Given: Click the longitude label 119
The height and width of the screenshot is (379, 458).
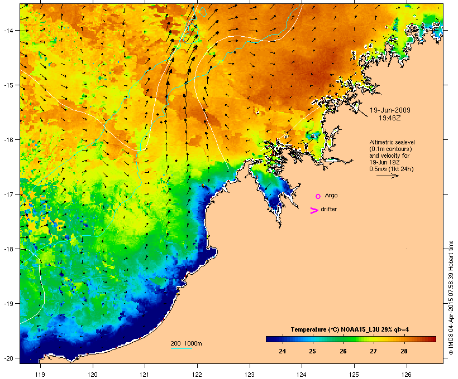Looking at the screenshot, I should [x=40, y=375].
